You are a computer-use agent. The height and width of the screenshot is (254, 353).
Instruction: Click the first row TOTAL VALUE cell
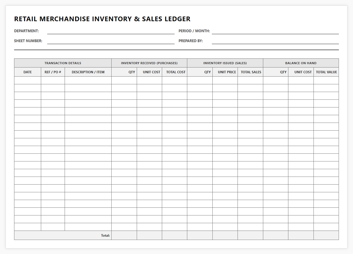click(326, 80)
